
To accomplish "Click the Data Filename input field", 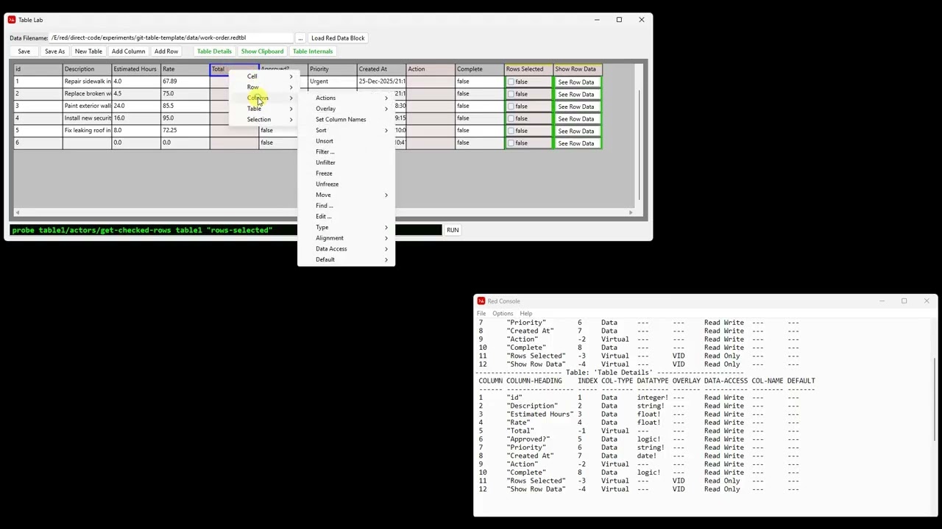I will tap(171, 38).
